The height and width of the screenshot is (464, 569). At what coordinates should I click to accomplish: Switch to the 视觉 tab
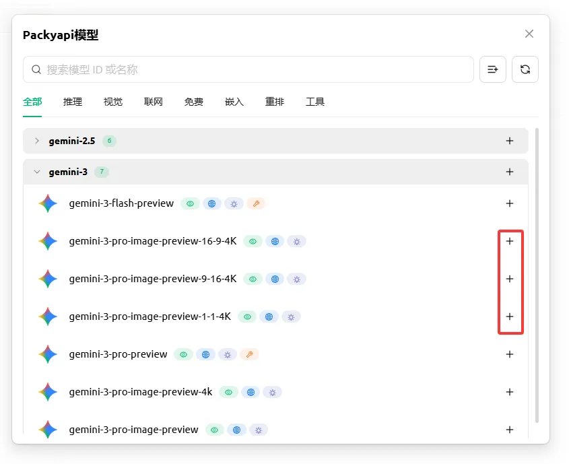(x=113, y=102)
